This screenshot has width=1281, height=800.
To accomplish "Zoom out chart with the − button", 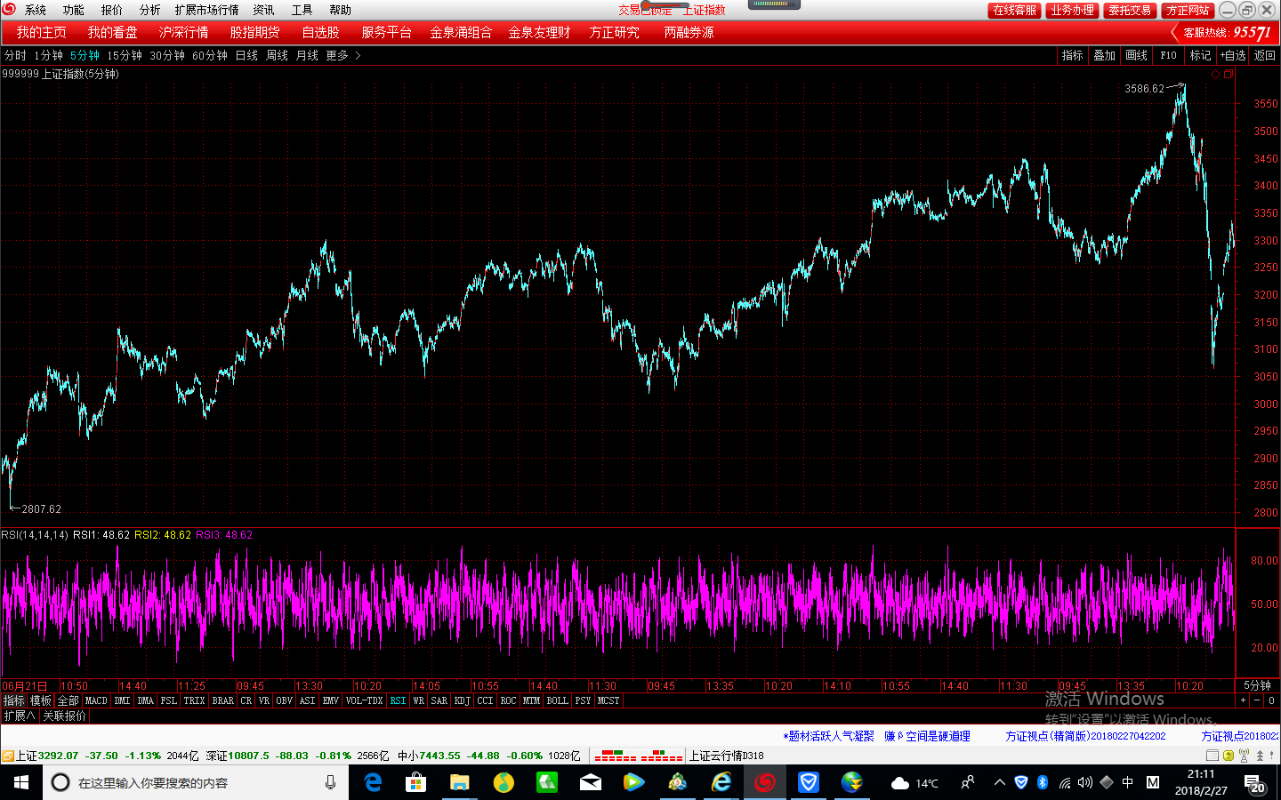I will (x=1257, y=700).
